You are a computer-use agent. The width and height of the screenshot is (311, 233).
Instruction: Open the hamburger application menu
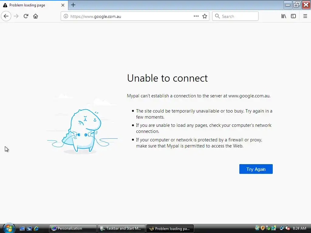point(305,16)
